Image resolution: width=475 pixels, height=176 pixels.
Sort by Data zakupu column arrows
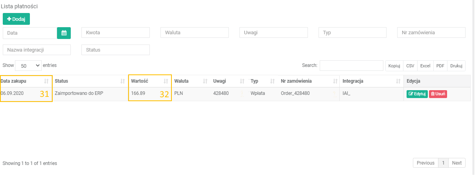click(46, 81)
